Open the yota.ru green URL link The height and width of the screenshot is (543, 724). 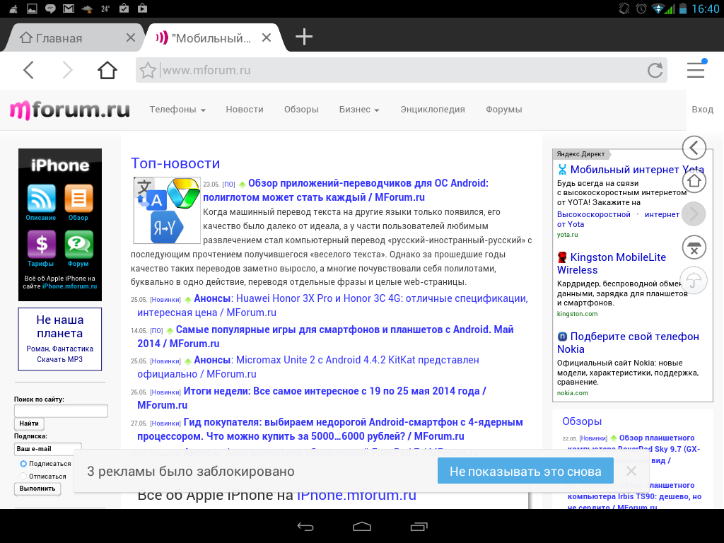click(567, 235)
